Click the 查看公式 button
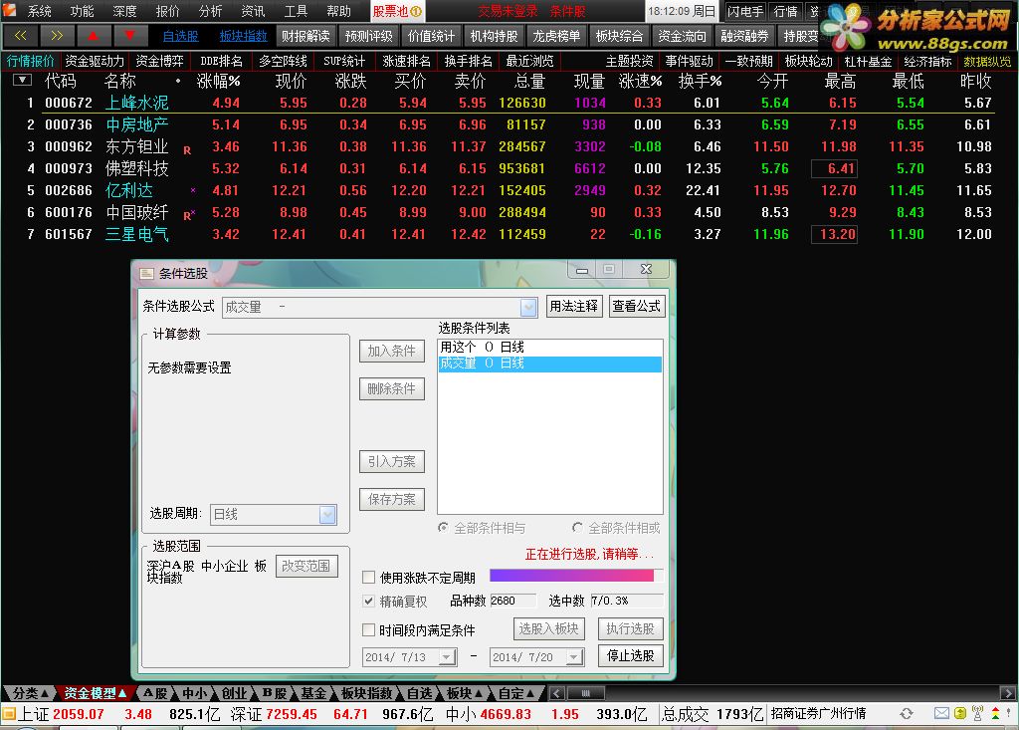 636,307
